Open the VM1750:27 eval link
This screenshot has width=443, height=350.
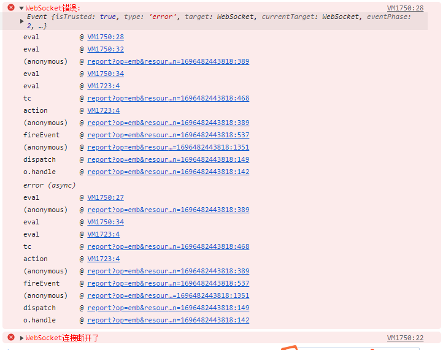tap(106, 197)
